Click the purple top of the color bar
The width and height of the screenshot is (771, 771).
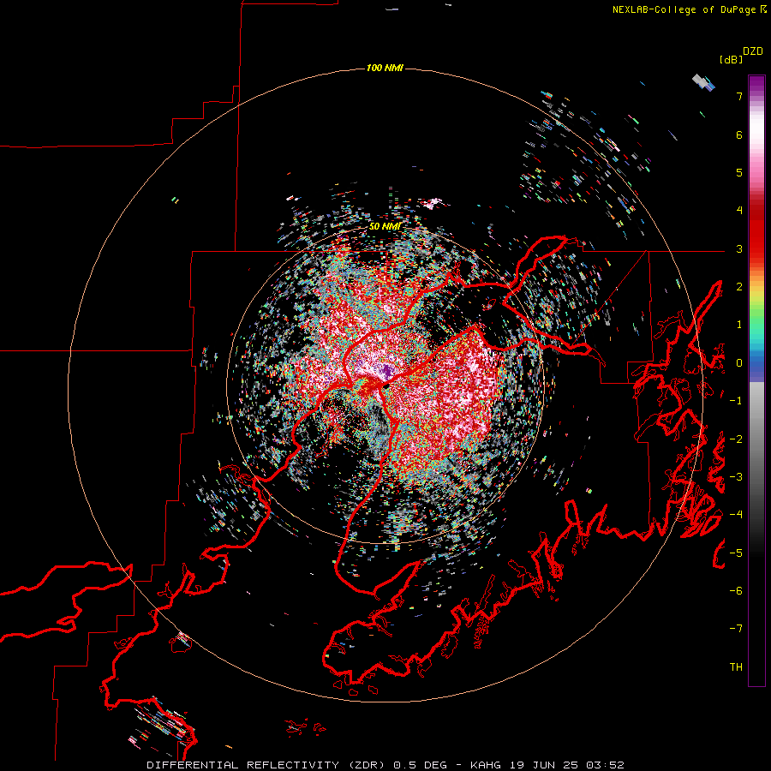pyautogui.click(x=756, y=84)
